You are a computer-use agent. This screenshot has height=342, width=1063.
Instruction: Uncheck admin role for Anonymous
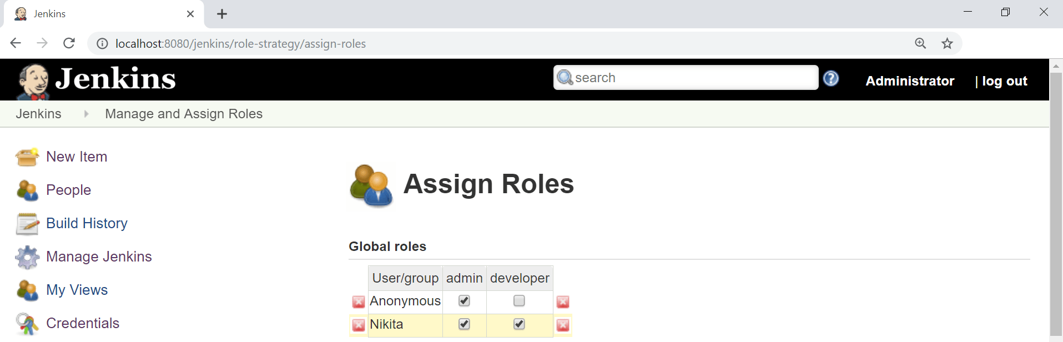click(464, 300)
